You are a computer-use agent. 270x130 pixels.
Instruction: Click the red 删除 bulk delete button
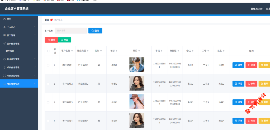[51, 40]
